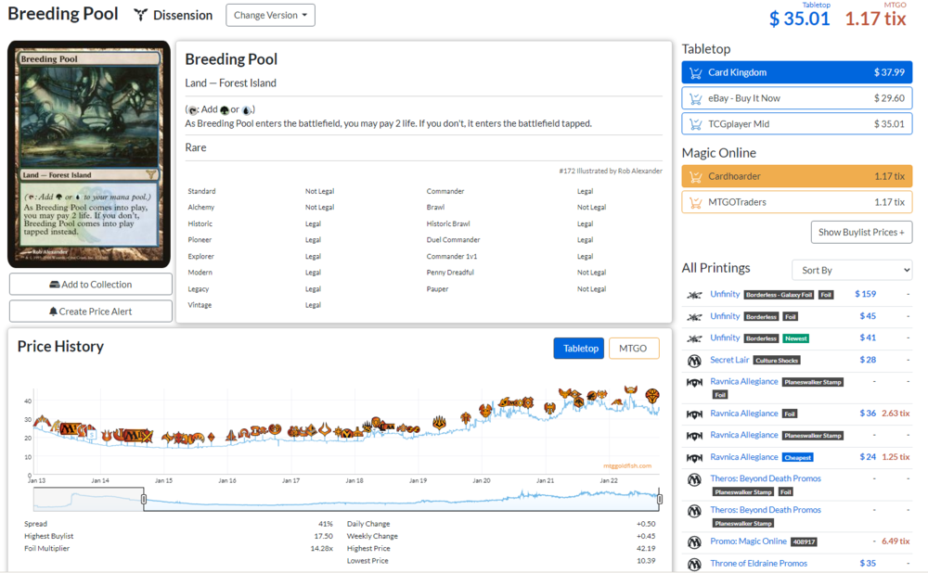Click the MTGOTraders shopping cart icon
This screenshot has height=573, width=928.
tap(695, 202)
